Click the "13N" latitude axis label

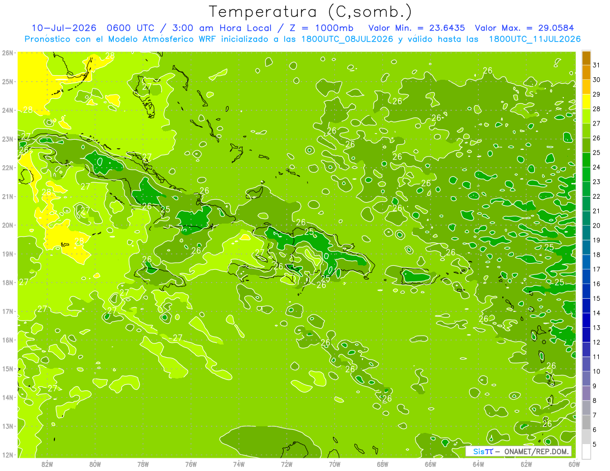pyautogui.click(x=7, y=426)
